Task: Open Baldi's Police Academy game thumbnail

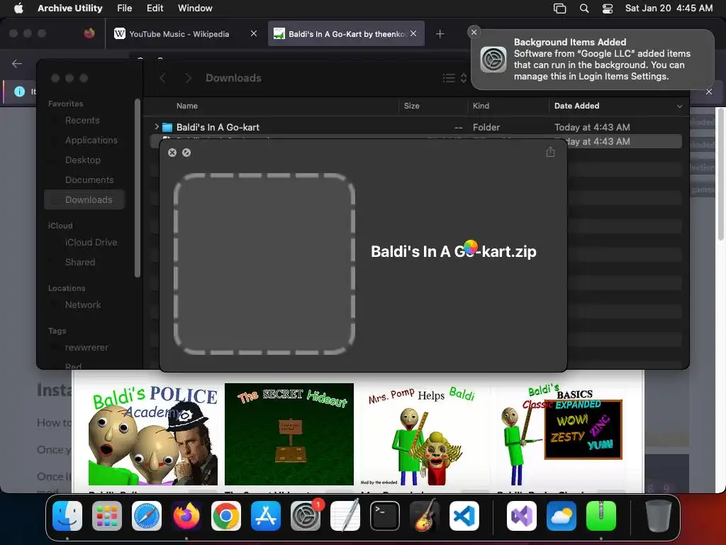Action: 153,434
